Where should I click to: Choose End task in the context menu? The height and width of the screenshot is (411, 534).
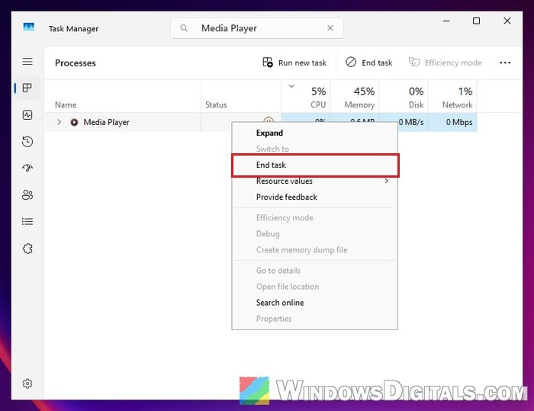point(314,165)
